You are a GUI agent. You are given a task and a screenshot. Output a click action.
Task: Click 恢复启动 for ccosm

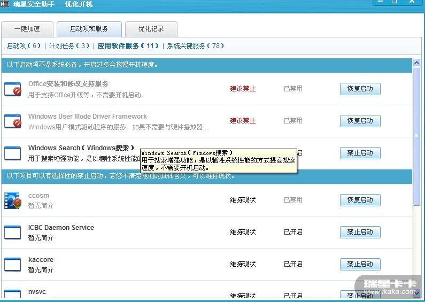click(x=360, y=200)
